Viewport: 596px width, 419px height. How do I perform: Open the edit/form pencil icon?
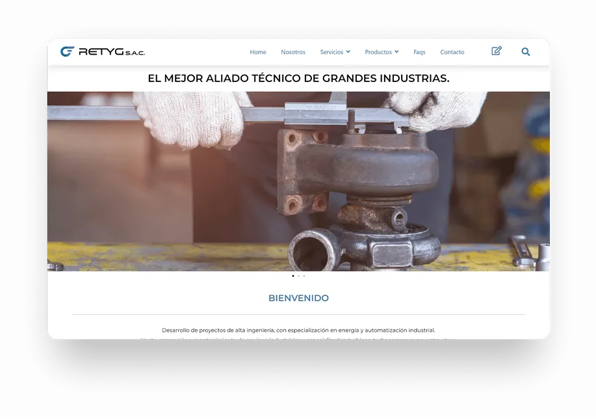point(497,51)
